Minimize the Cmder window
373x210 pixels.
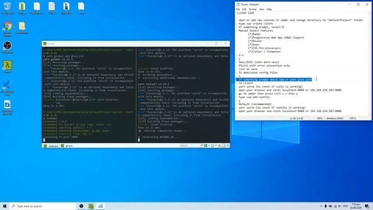point(207,44)
